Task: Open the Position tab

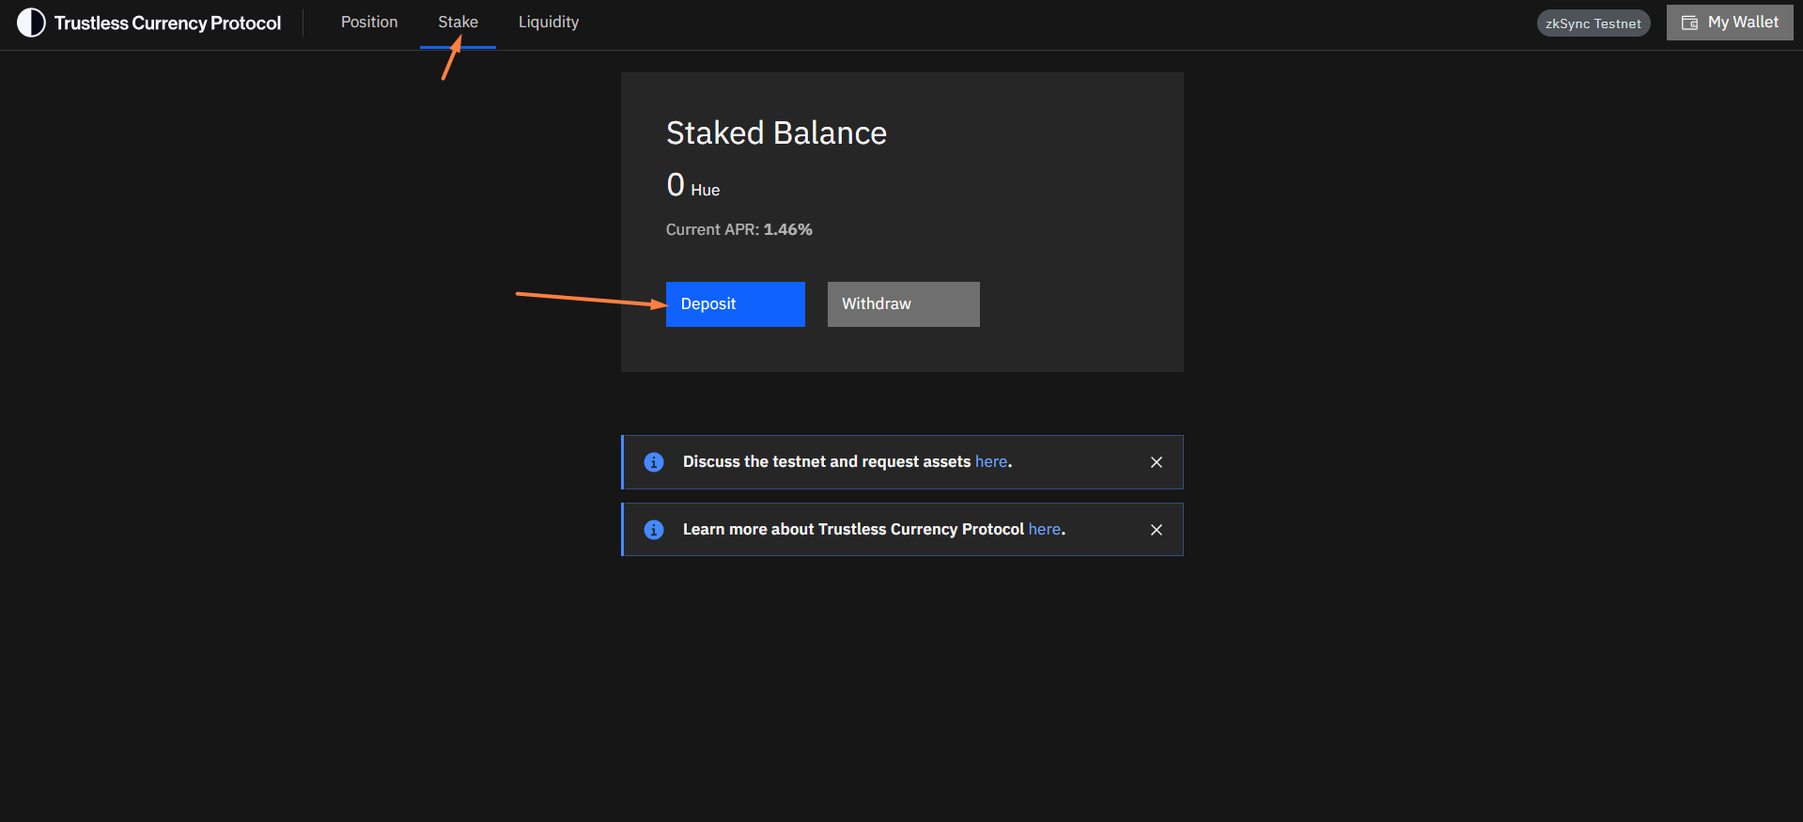Action: tap(369, 23)
